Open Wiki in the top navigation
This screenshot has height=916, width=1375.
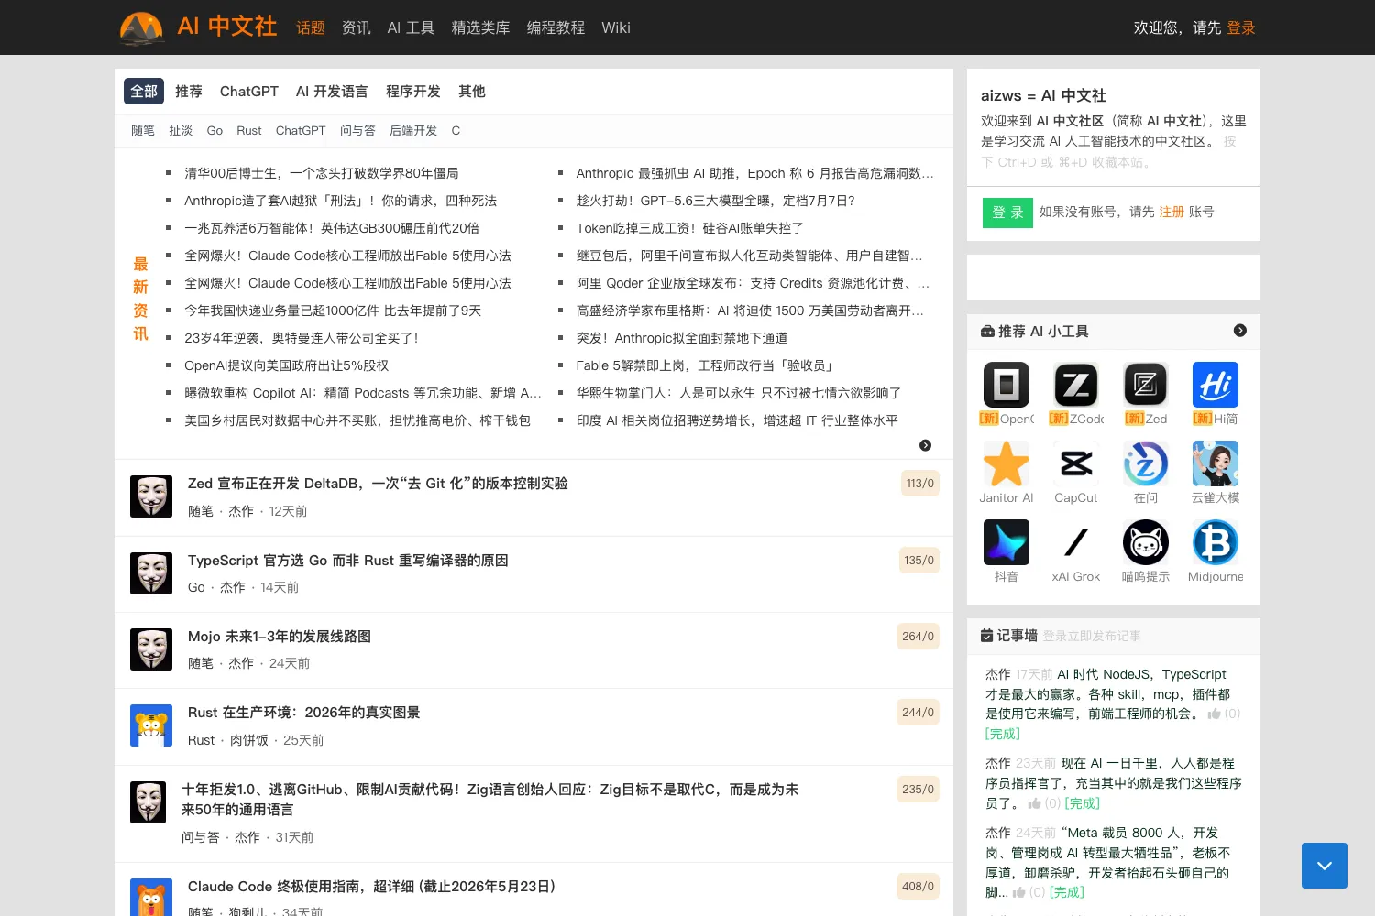click(616, 27)
